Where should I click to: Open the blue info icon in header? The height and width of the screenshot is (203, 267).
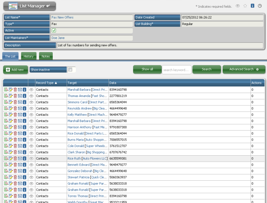[x=253, y=6]
